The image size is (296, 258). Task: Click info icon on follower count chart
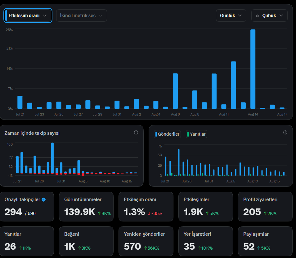tap(136, 133)
